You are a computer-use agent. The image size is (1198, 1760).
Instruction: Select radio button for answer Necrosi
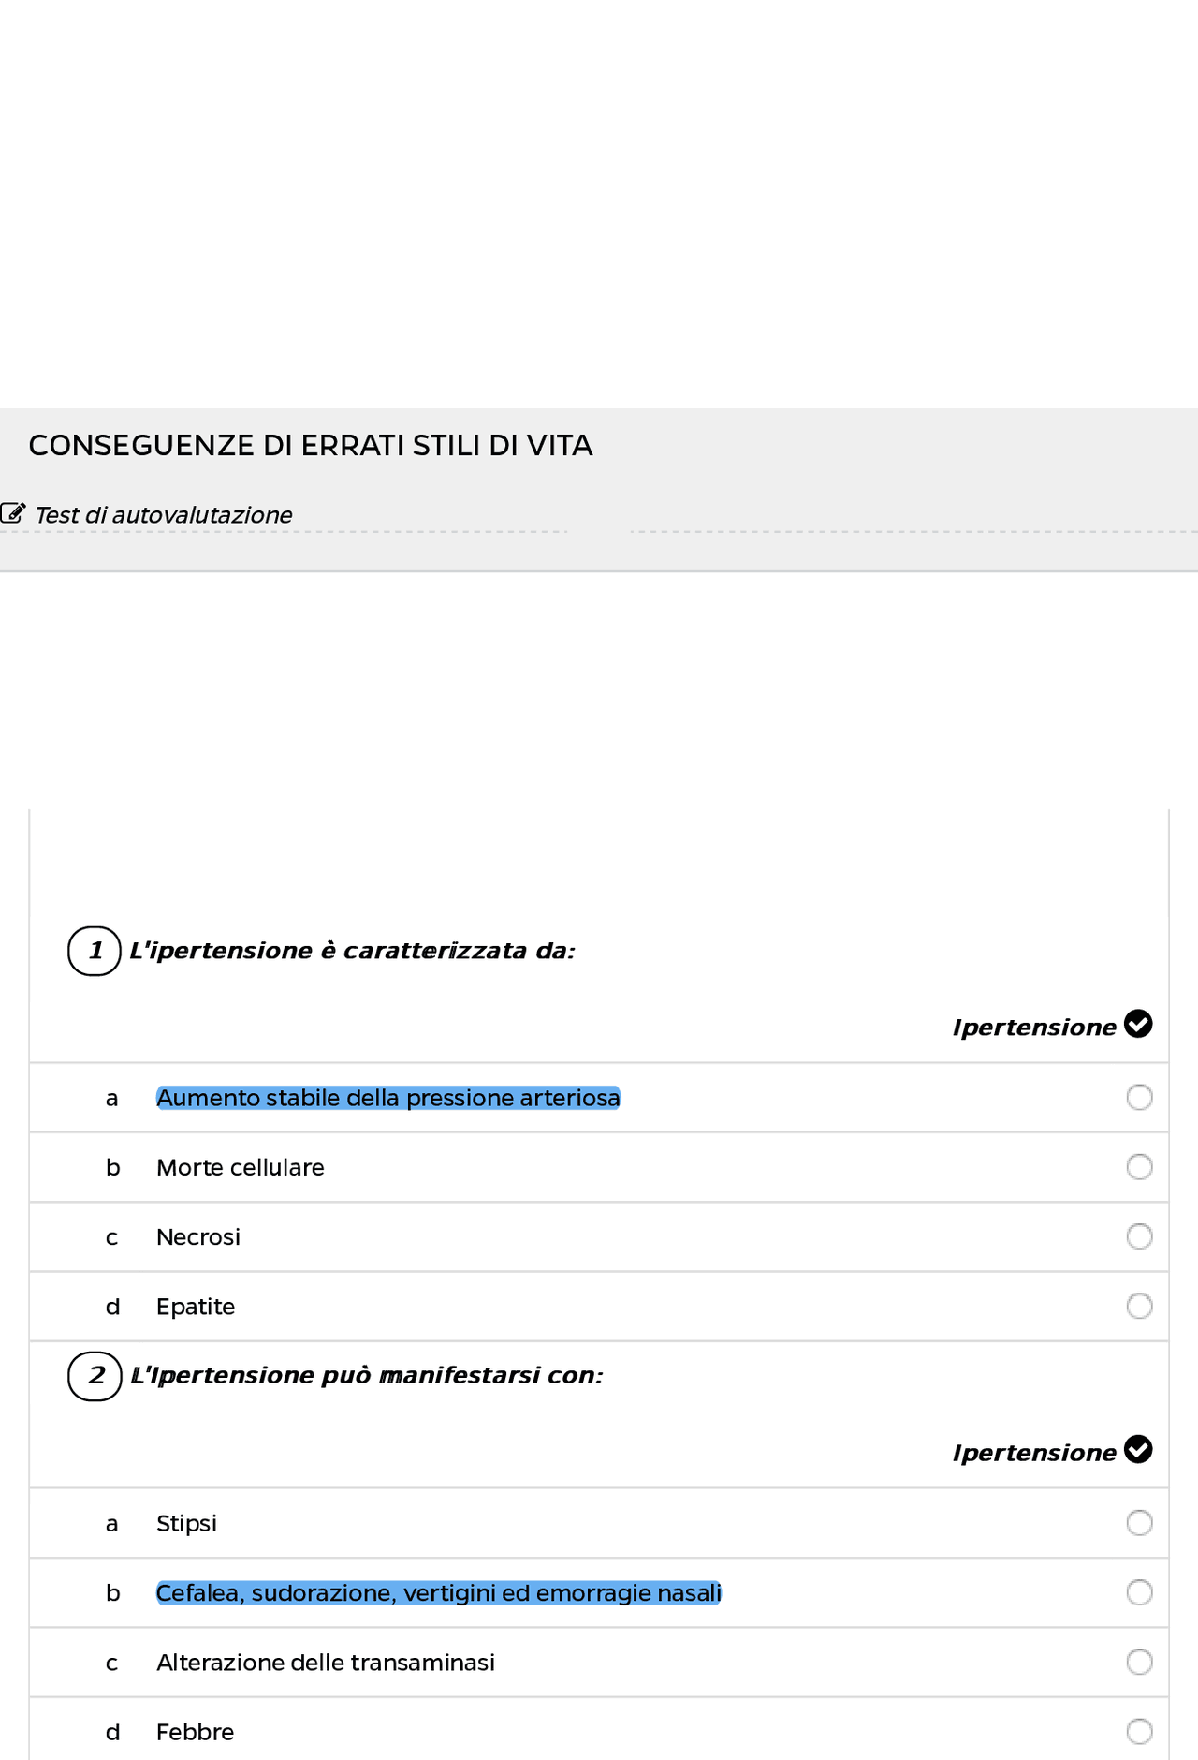tap(1139, 1236)
